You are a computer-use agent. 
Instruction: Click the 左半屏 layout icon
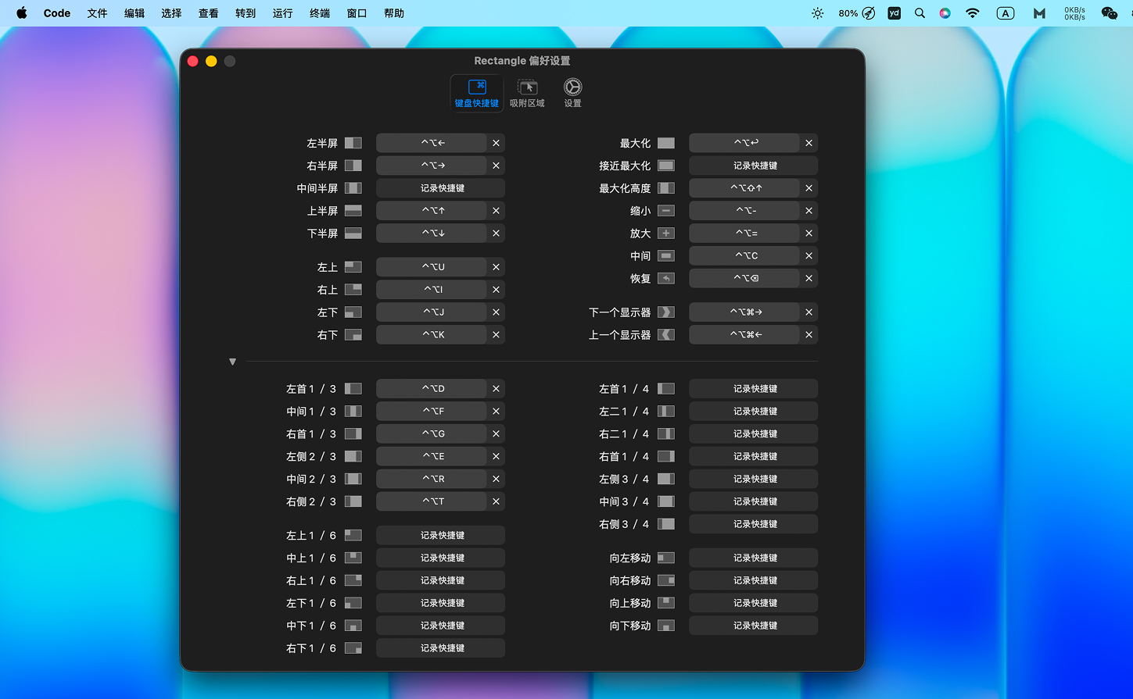click(353, 143)
